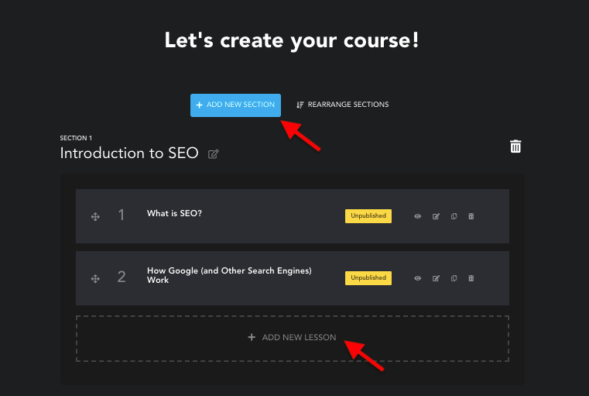Add a new lesson in the dashed box
The height and width of the screenshot is (396, 589).
tap(293, 339)
